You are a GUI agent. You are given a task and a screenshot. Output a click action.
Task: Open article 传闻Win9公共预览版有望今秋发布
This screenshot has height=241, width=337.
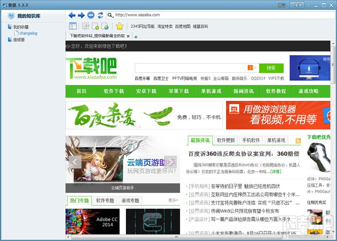tap(245, 211)
